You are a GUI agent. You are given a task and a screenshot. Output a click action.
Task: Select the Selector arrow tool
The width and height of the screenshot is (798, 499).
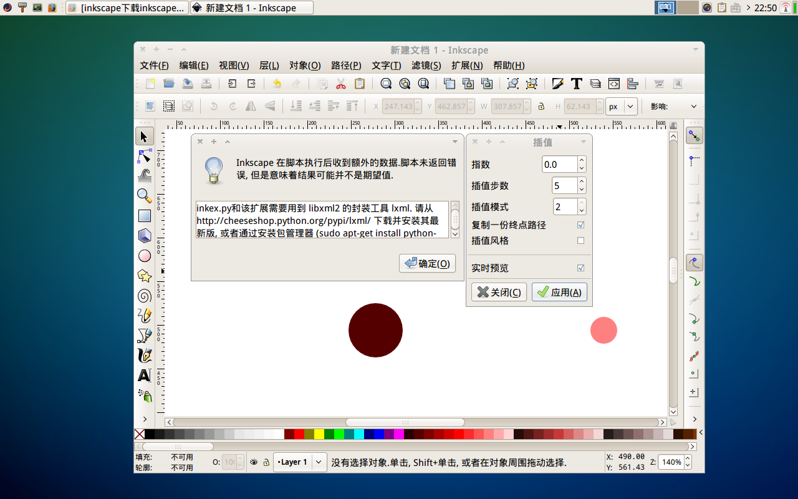(145, 137)
